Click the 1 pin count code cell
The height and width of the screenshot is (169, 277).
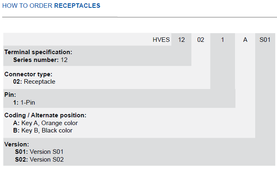point(223,40)
